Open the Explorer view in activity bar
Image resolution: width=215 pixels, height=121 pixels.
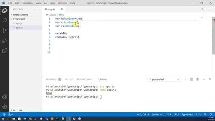4,10
